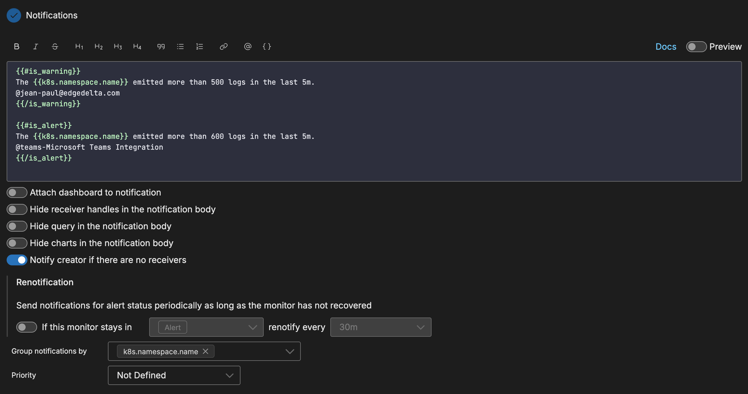Toggle the Preview switch
748x394 pixels.
(x=696, y=46)
